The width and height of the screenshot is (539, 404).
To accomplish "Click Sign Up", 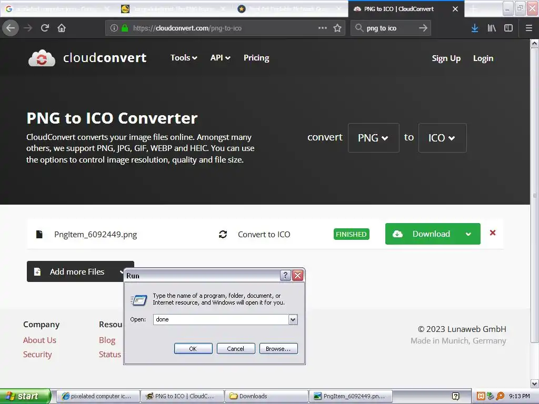I will [446, 58].
